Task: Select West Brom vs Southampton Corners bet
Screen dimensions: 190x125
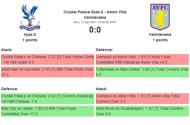Action: (x=142, y=111)
